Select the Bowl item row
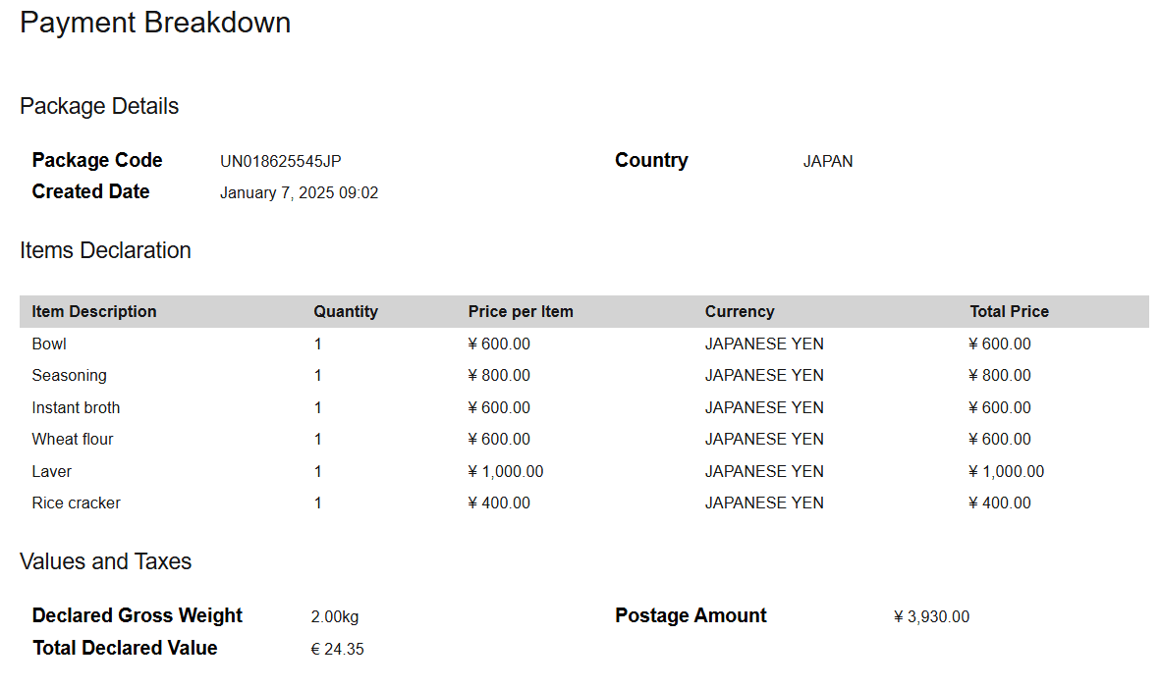The width and height of the screenshot is (1161, 688). coord(49,344)
